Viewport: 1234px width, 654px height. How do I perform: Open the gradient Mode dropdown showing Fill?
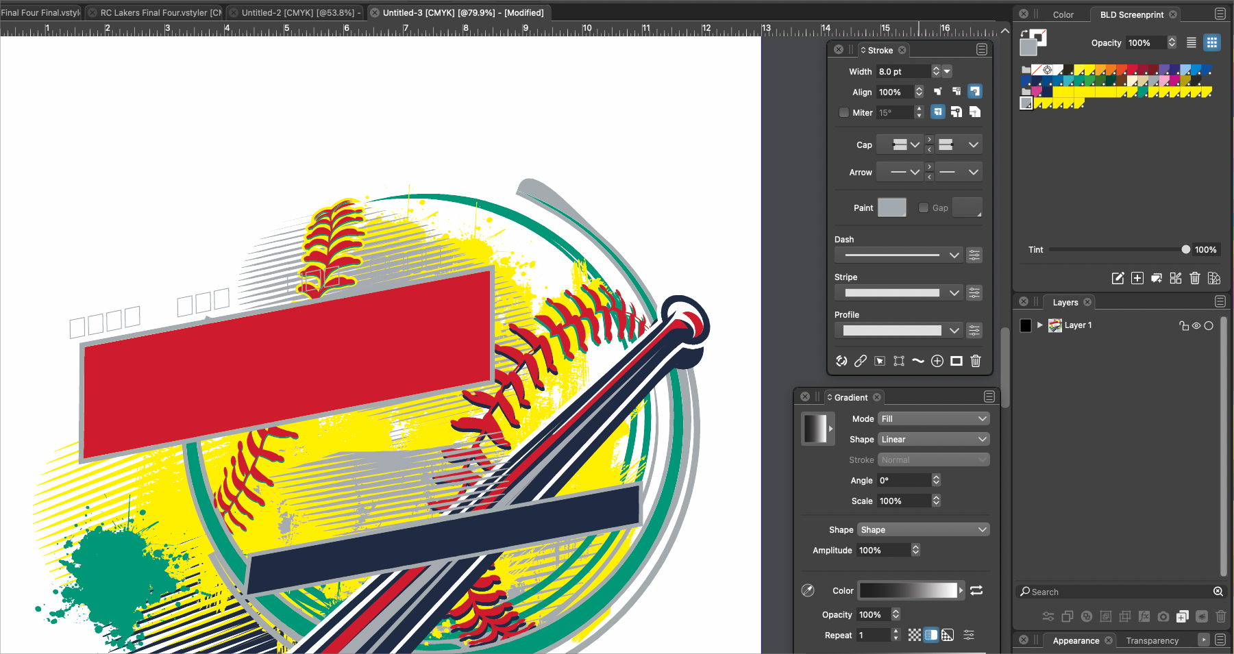[933, 419]
